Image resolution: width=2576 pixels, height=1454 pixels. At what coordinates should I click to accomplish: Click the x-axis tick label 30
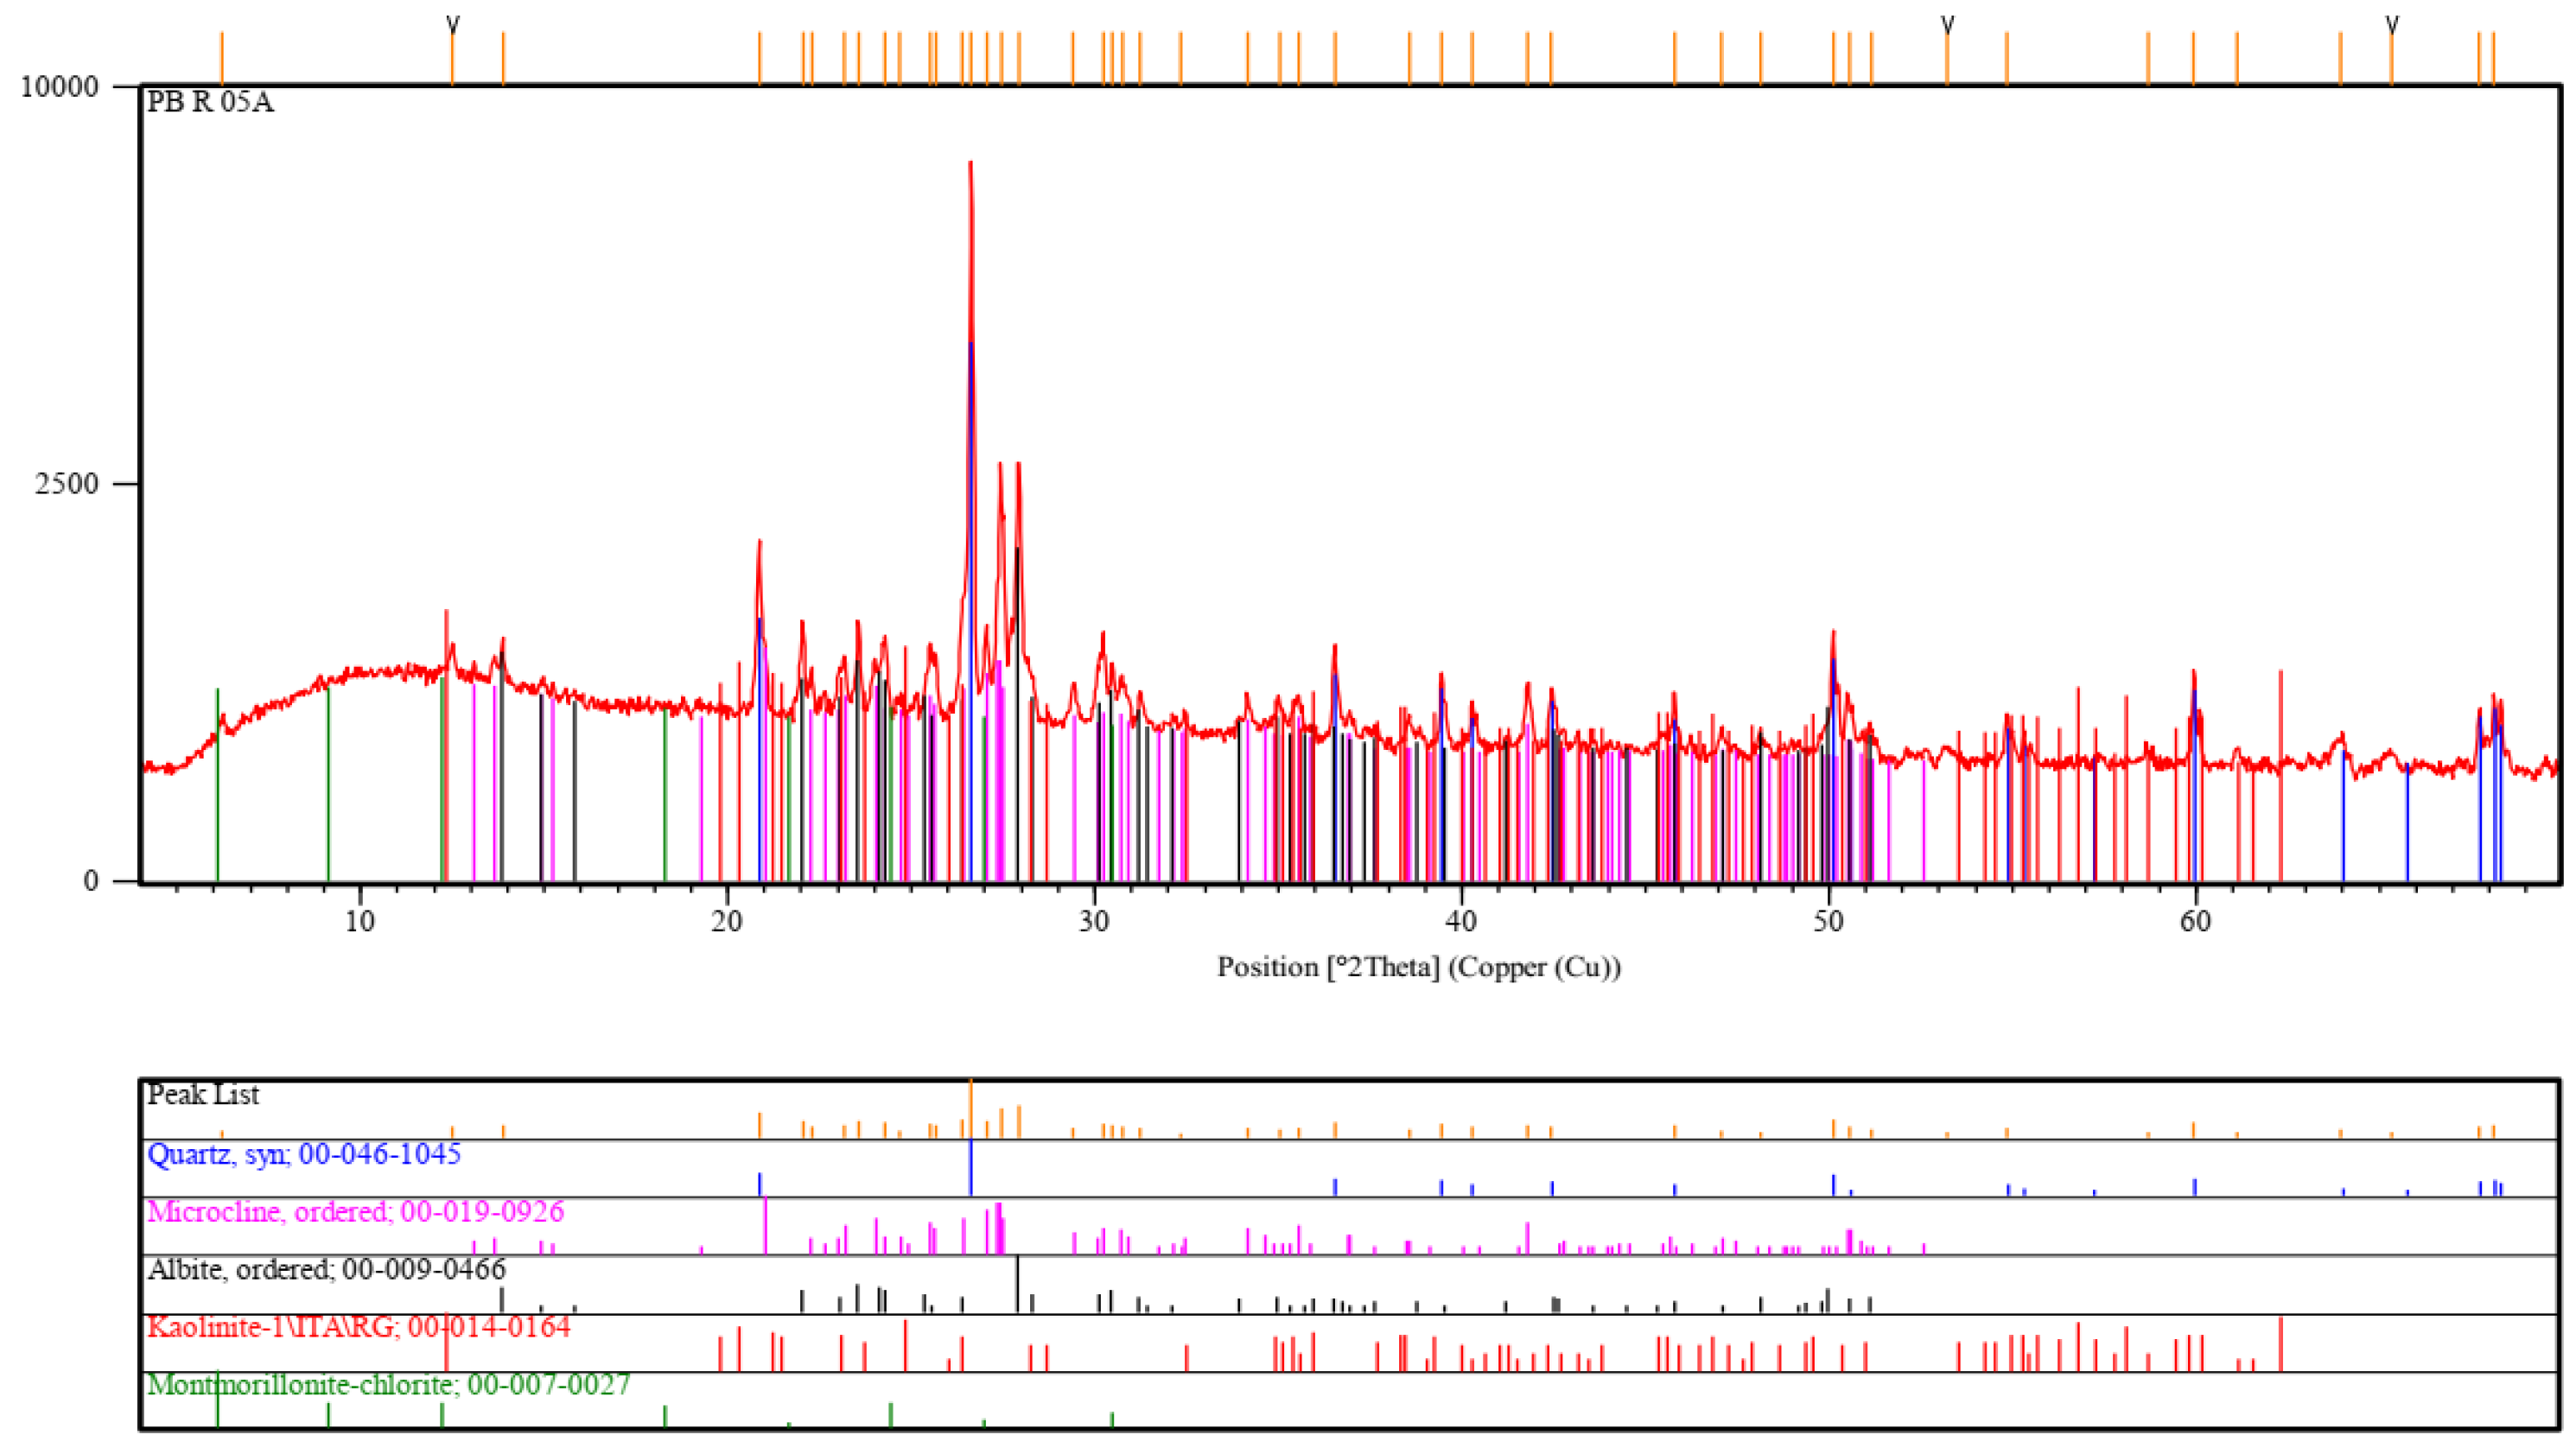coord(1094,922)
